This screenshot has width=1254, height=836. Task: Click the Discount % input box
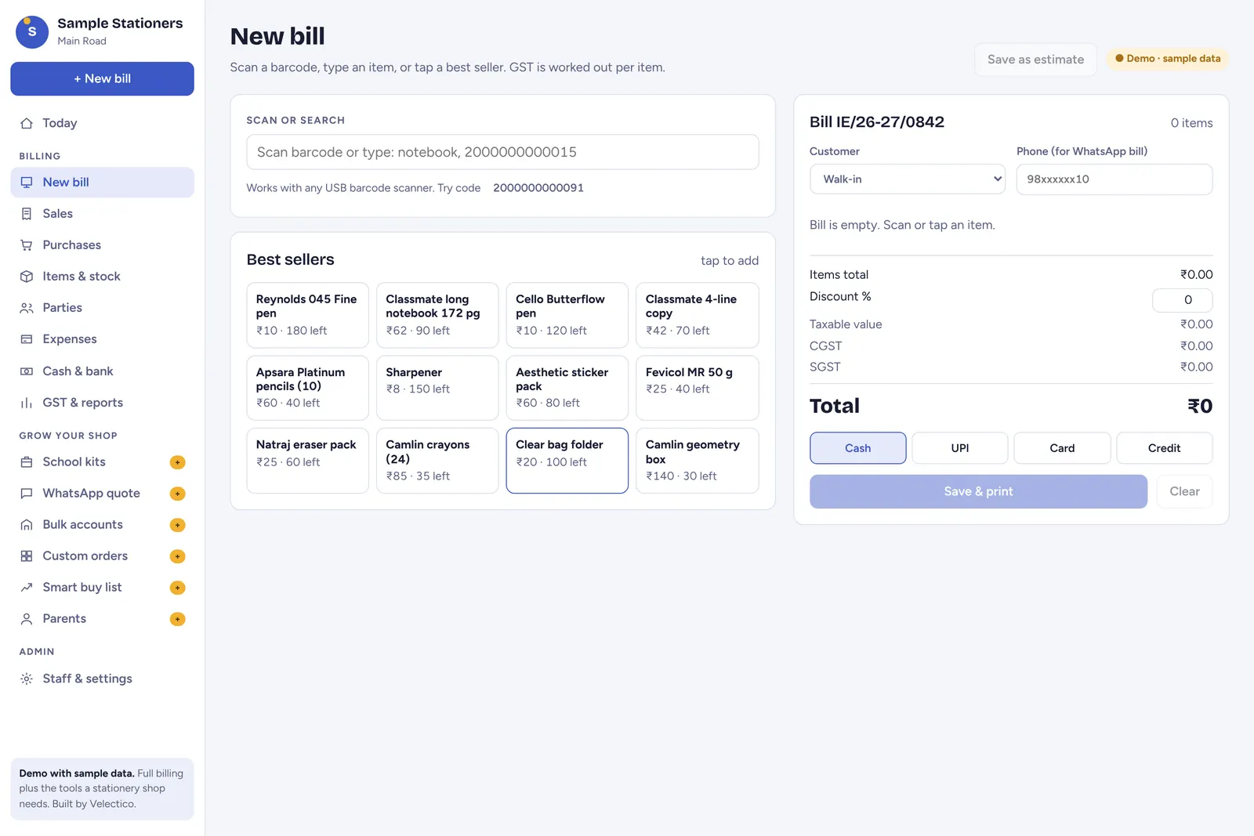(x=1182, y=300)
